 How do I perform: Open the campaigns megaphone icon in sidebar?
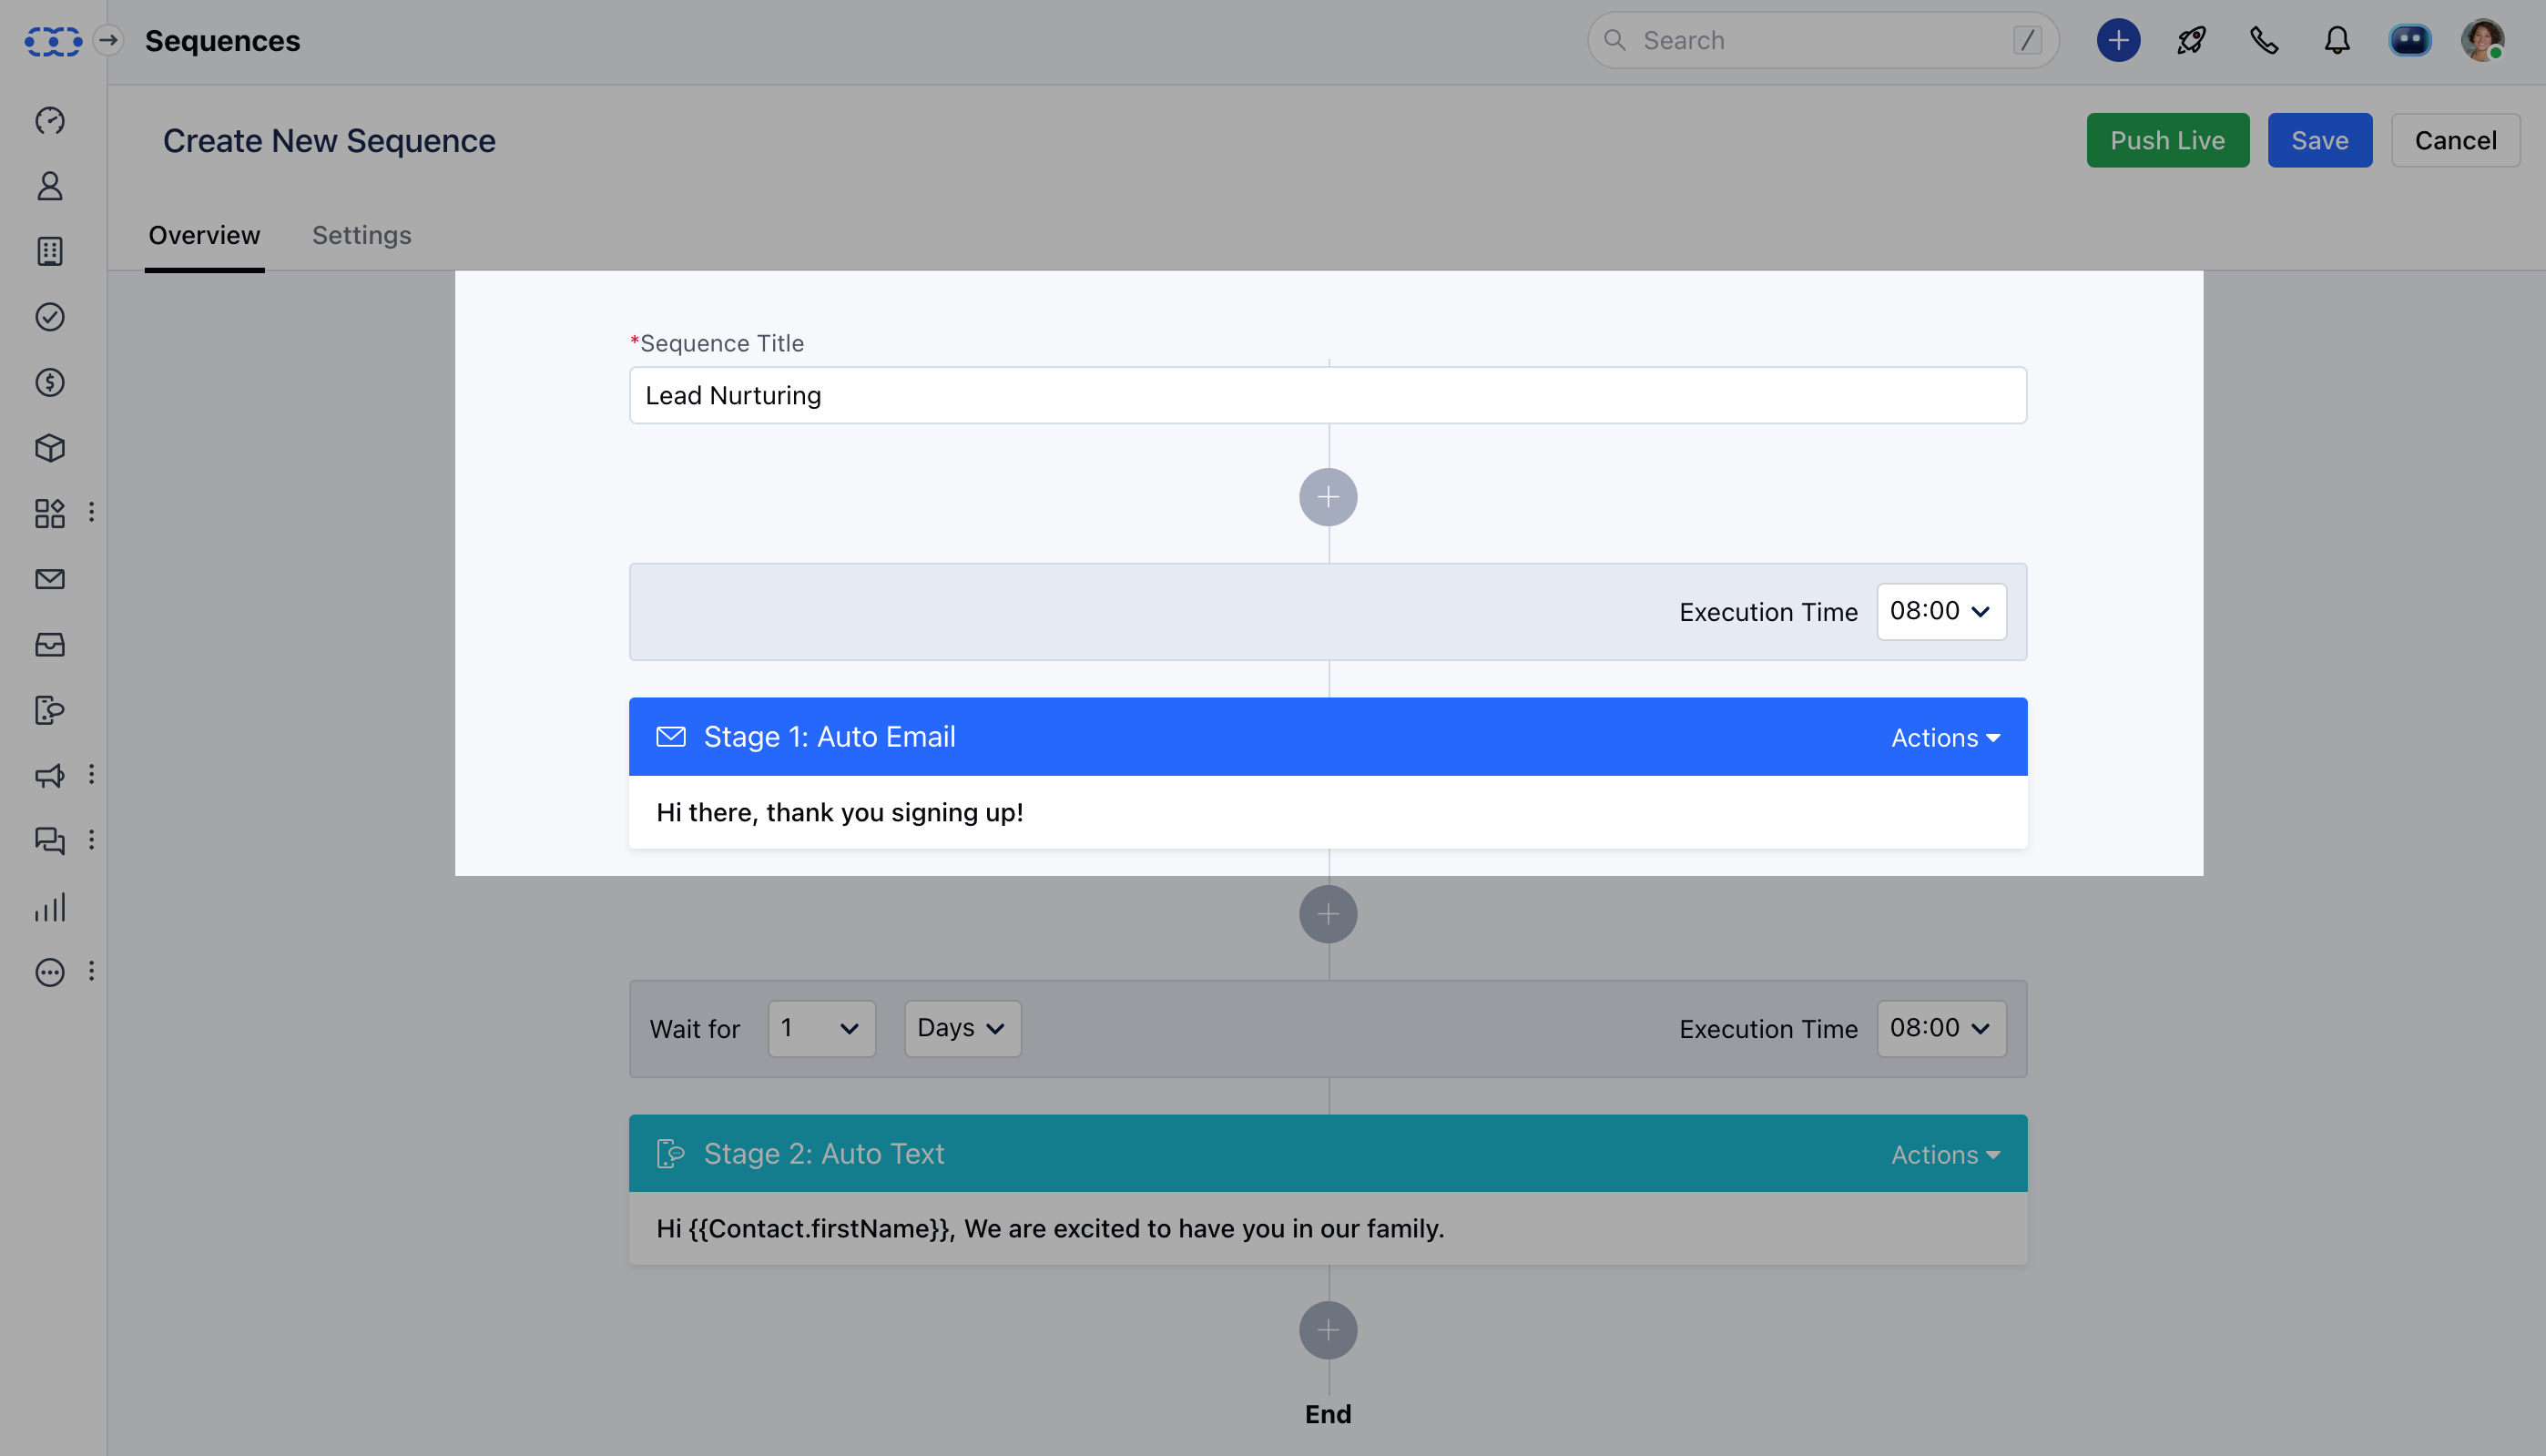pos(50,775)
